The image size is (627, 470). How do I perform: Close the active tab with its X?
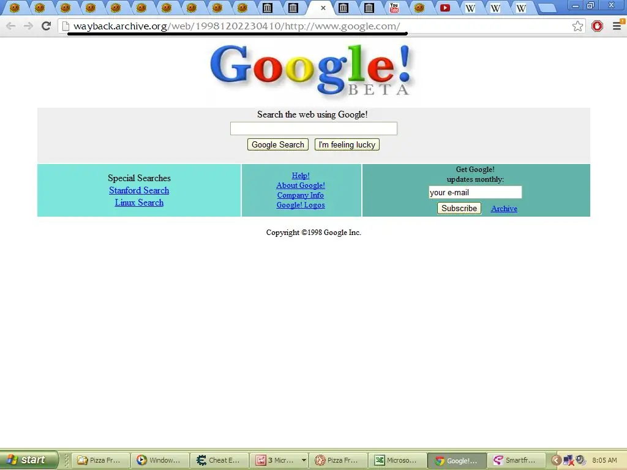coord(323,7)
